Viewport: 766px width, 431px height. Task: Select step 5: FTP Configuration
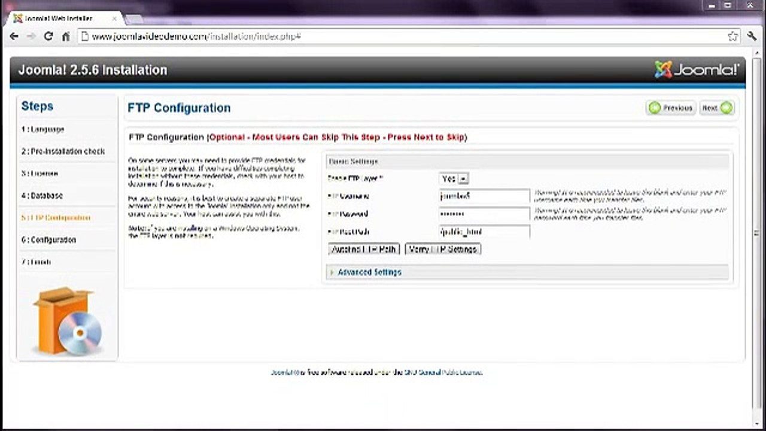(x=56, y=218)
